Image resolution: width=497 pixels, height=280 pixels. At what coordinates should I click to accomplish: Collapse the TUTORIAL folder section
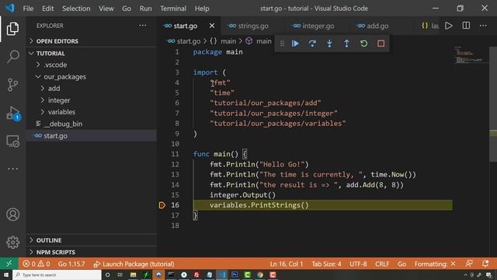[x=92, y=54]
